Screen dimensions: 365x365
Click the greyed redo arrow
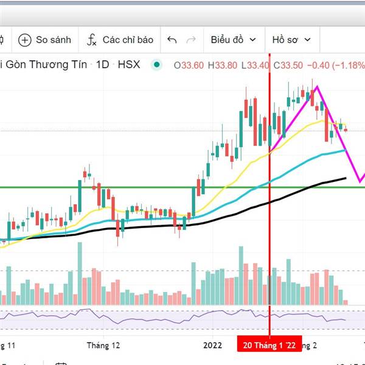pyautogui.click(x=191, y=40)
